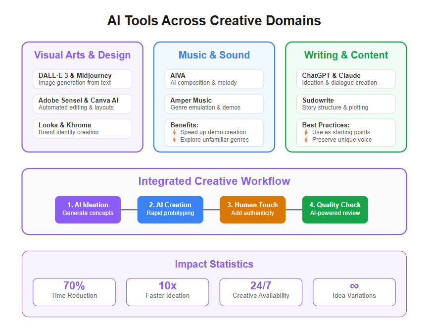Image resolution: width=430 pixels, height=329 pixels.
Task: Click the Best Practices: label
Action: pos(326,125)
